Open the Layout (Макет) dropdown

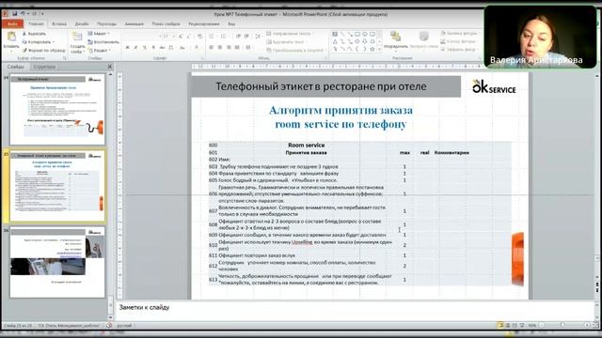pos(99,34)
